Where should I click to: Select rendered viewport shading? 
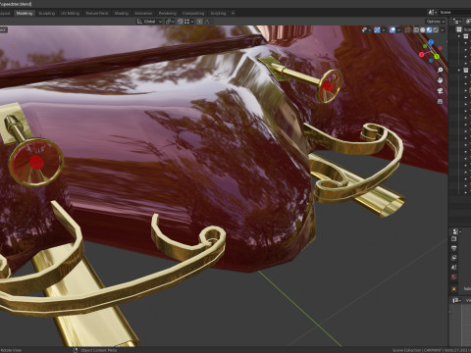click(436, 30)
